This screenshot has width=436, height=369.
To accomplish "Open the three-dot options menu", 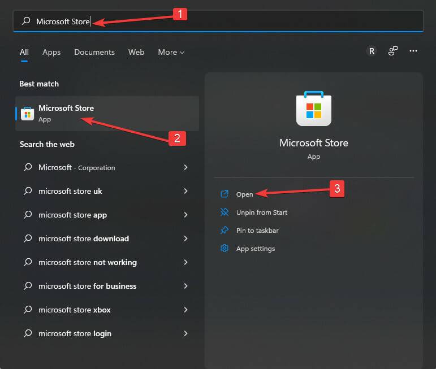I will click(413, 51).
